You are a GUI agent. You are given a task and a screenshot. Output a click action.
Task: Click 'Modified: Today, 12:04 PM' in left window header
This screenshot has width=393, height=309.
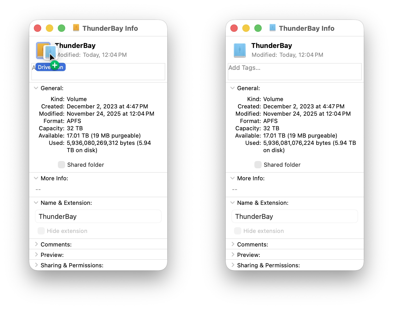(x=92, y=55)
